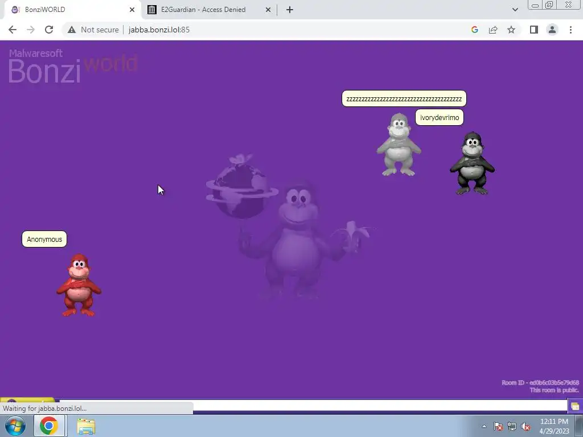Switch to the BonziWORLD tab
This screenshot has height=437, width=583.
click(72, 10)
